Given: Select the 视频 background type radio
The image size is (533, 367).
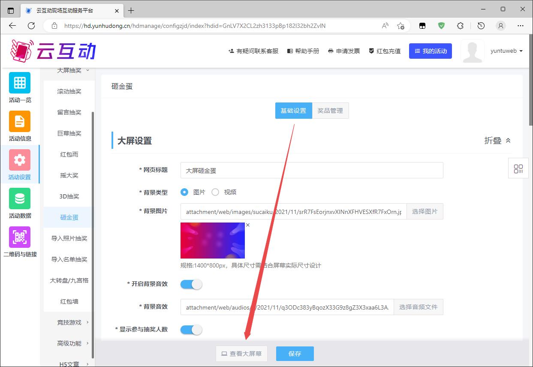Looking at the screenshot, I should pos(215,192).
